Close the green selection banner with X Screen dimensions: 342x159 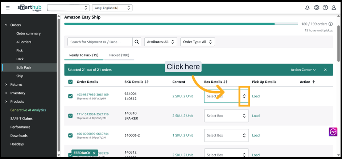click(x=325, y=70)
